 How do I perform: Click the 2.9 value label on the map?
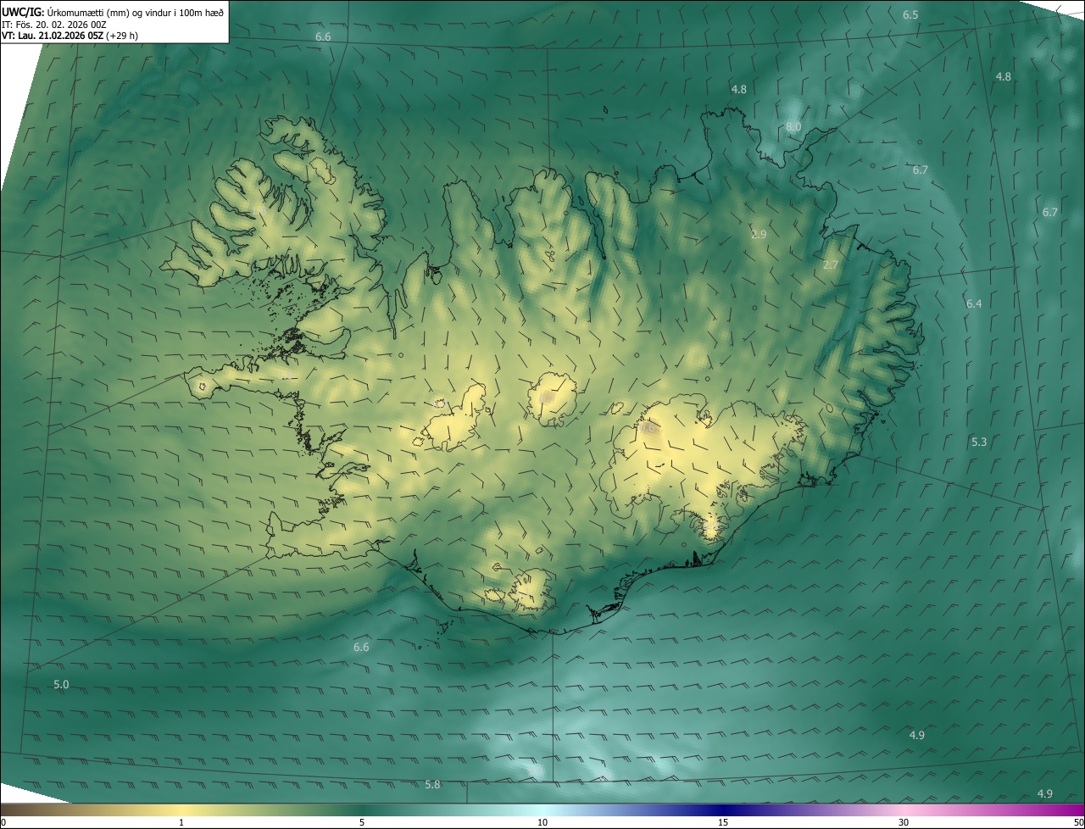759,234
